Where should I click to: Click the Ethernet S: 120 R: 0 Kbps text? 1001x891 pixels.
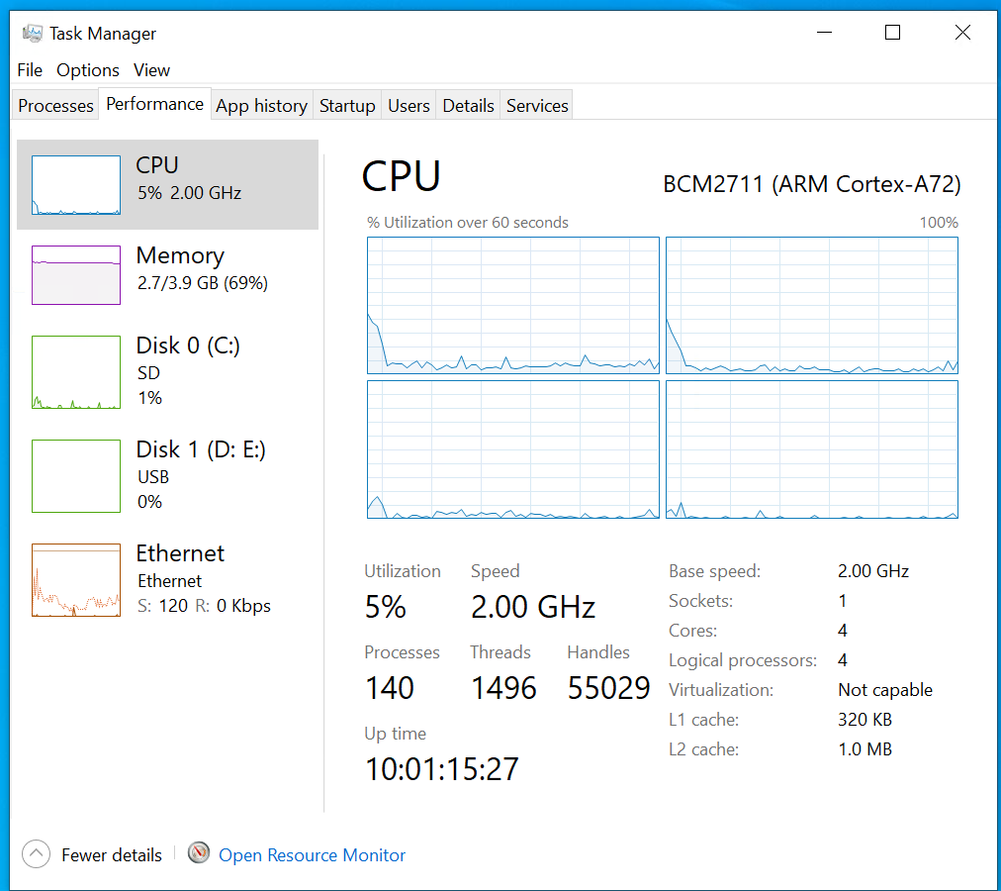coord(205,605)
